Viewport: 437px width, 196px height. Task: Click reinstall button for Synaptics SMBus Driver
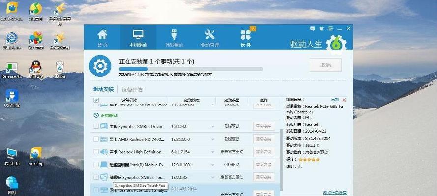(x=263, y=126)
